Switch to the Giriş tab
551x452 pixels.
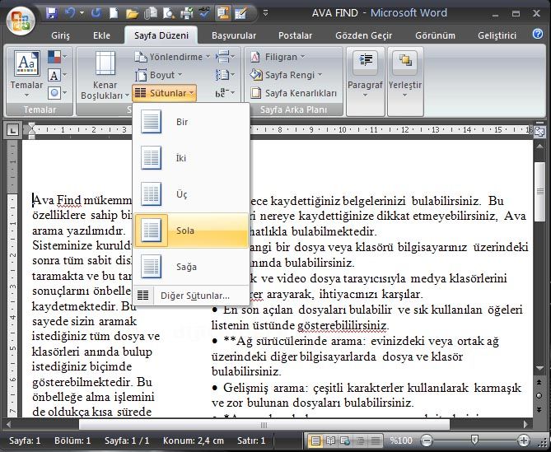(60, 35)
